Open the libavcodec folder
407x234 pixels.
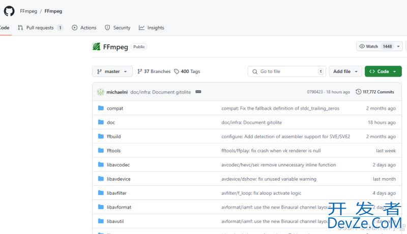click(x=118, y=165)
